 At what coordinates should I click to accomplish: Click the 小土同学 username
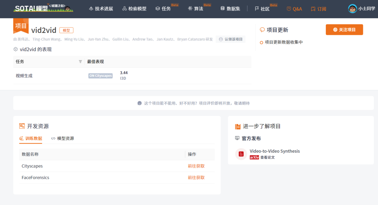click(x=367, y=9)
